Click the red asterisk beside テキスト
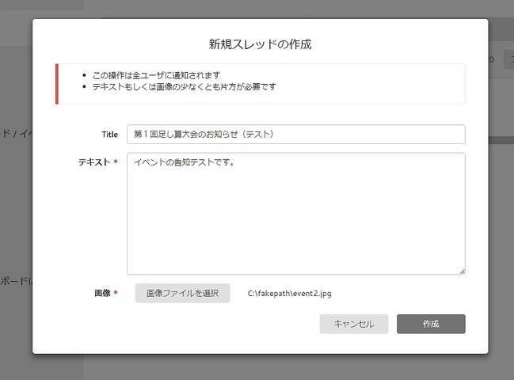The height and width of the screenshot is (380, 514). point(116,162)
